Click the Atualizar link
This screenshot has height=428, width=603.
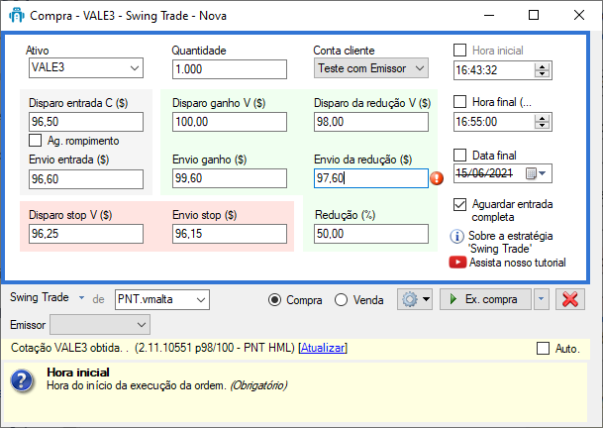323,348
